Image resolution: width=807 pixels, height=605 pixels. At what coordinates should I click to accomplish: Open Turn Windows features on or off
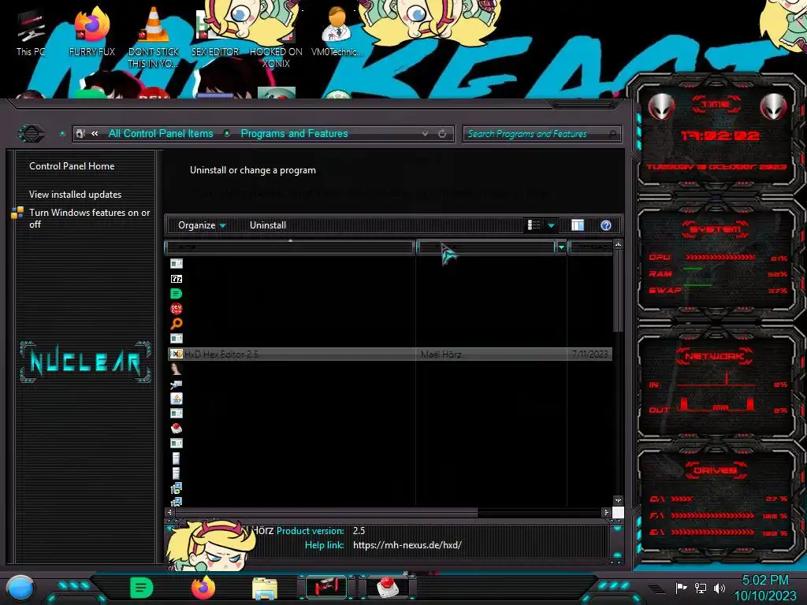[x=90, y=218]
